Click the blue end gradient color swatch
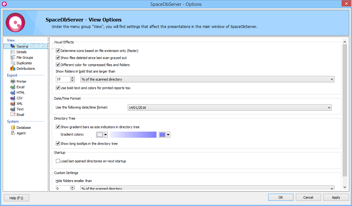 tap(162, 135)
